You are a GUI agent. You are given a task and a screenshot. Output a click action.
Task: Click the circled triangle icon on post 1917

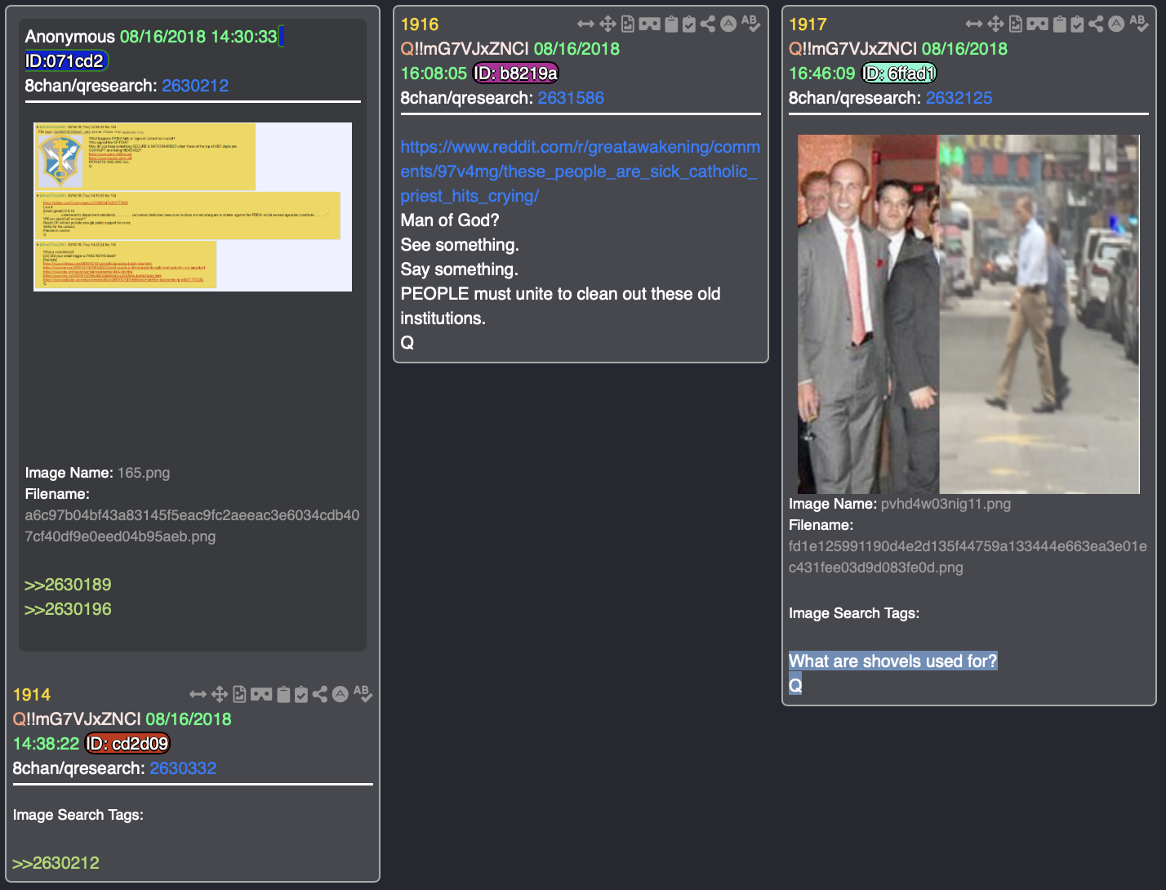[1116, 24]
